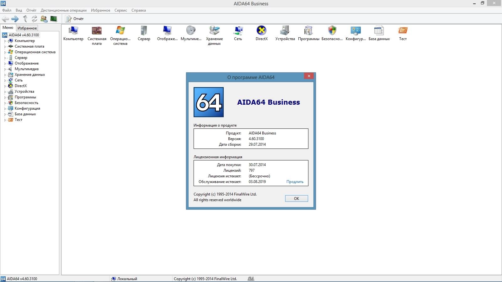
Task: Open the Отображение icon in main pane
Action: (167, 31)
